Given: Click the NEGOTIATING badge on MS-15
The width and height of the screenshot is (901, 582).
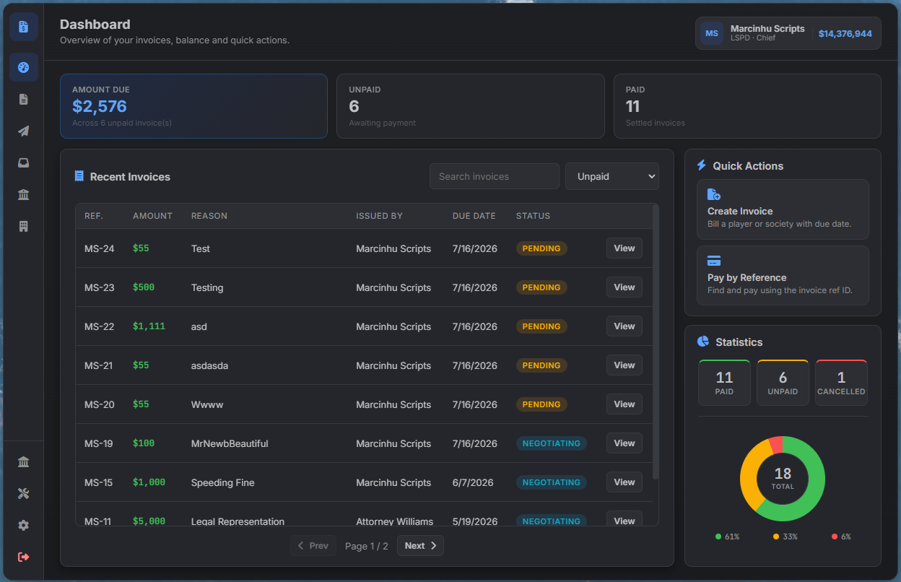Looking at the screenshot, I should click(x=552, y=482).
